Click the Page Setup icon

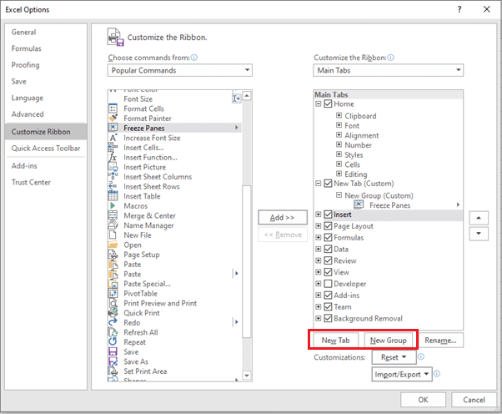(x=113, y=255)
